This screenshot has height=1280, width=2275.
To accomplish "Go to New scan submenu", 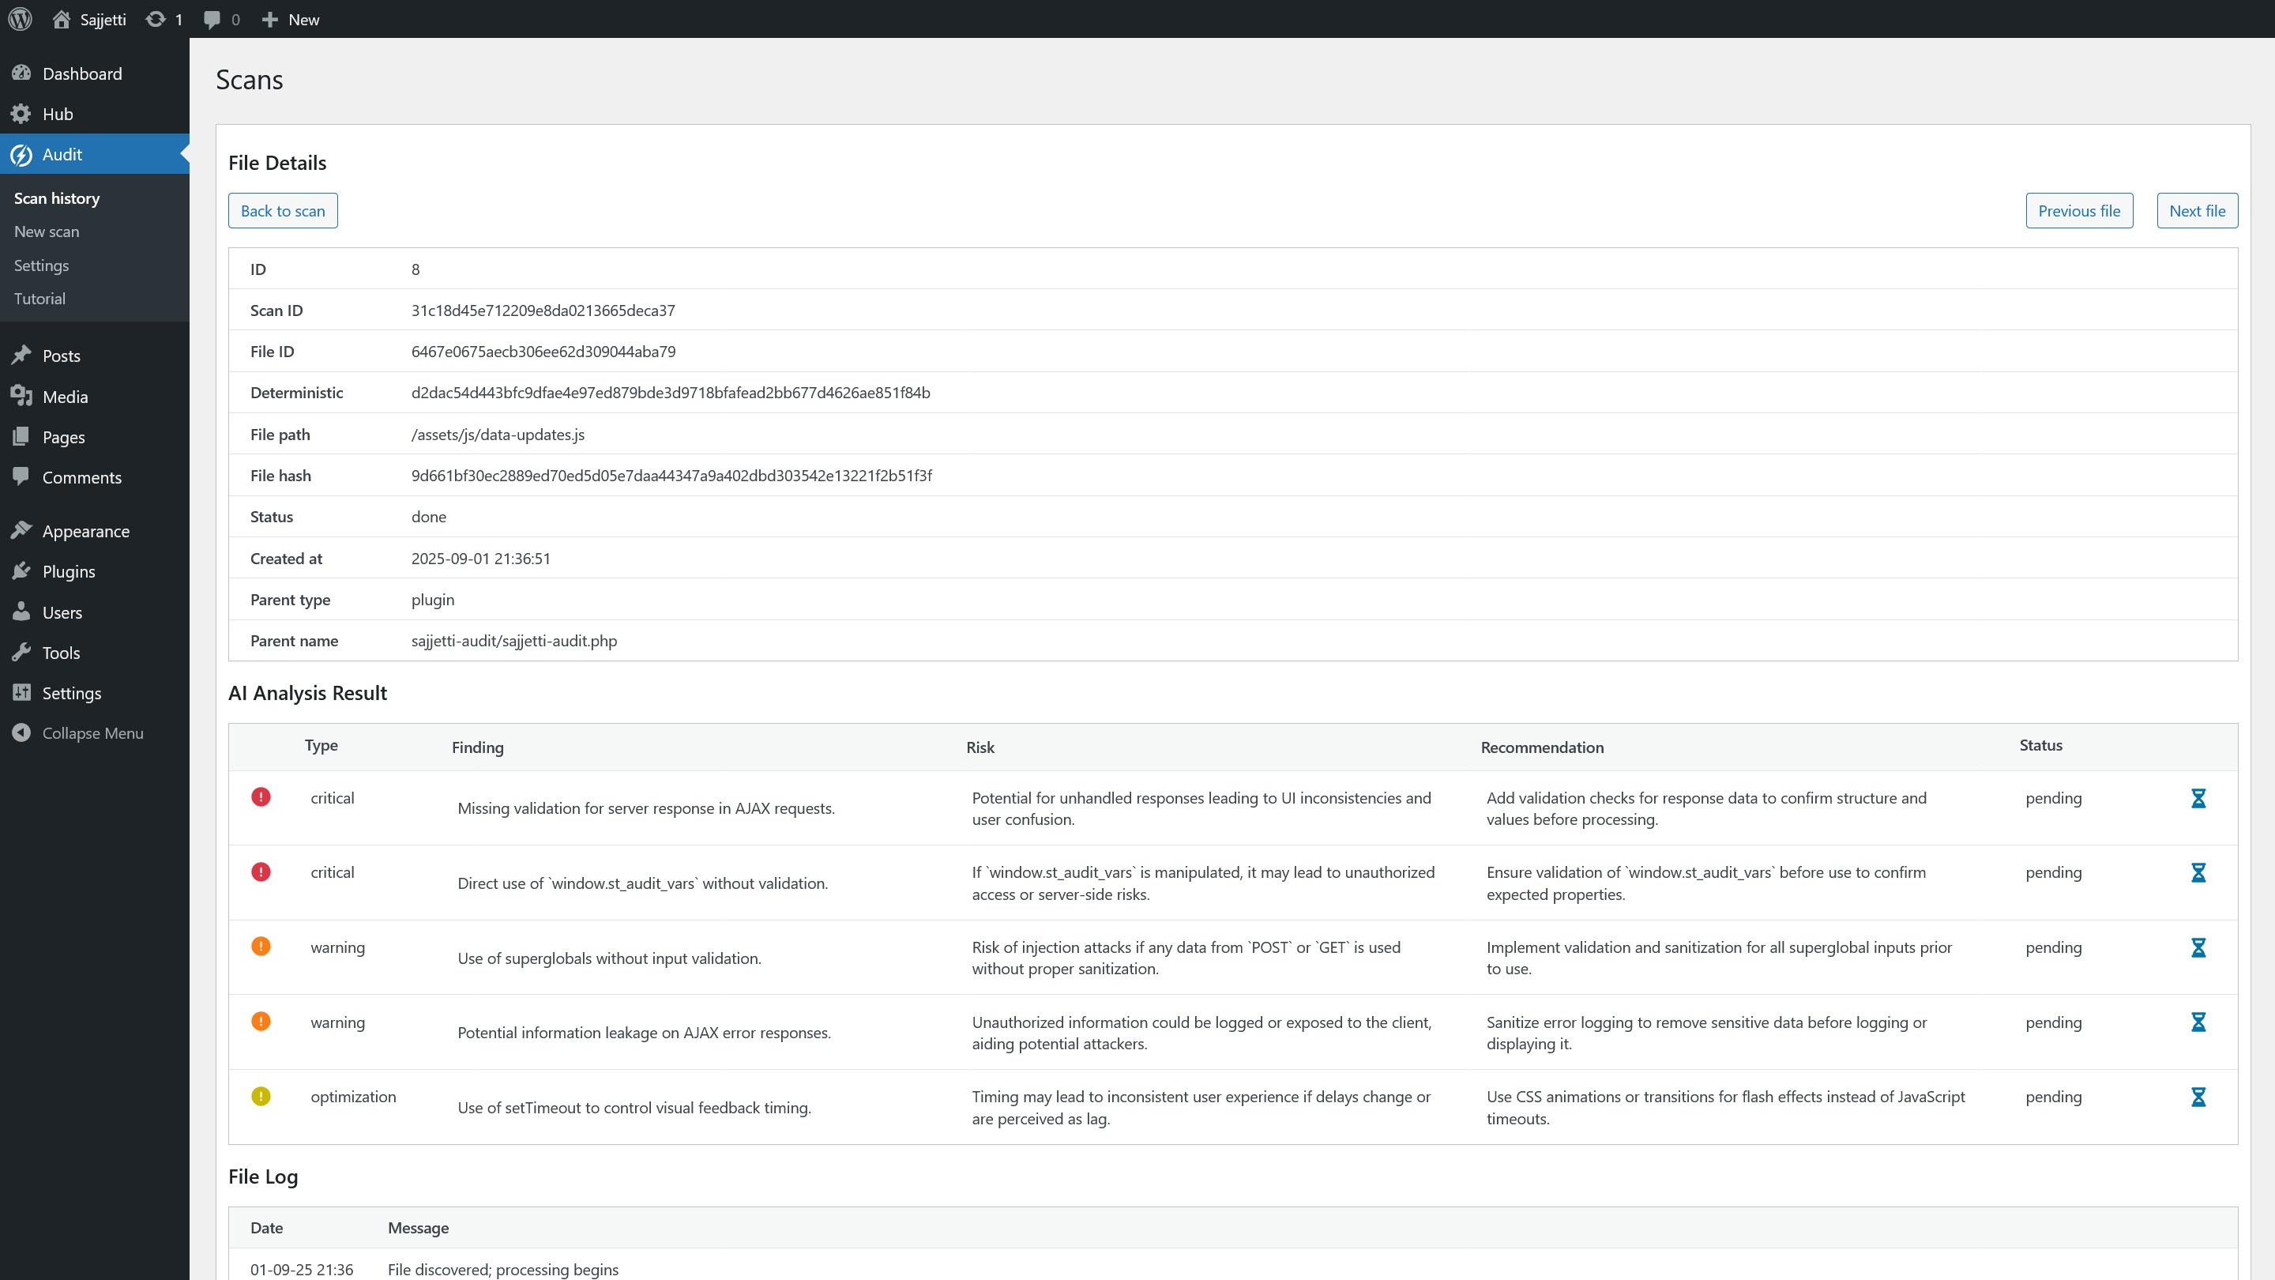I will pyautogui.click(x=47, y=232).
